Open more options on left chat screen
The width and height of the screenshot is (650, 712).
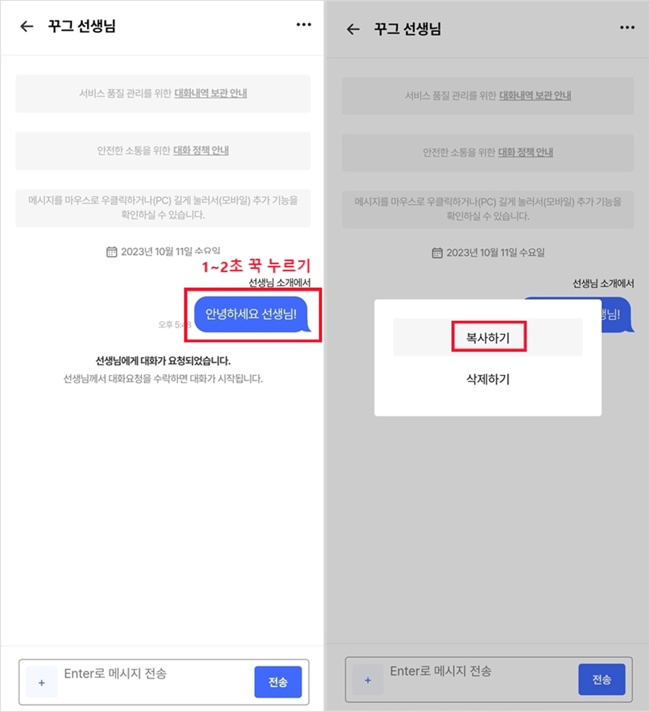tap(303, 25)
